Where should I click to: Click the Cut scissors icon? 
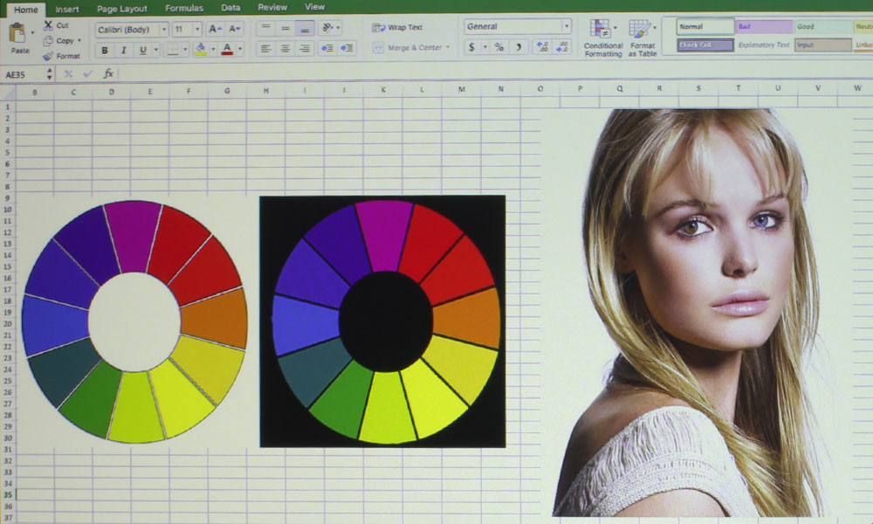48,26
